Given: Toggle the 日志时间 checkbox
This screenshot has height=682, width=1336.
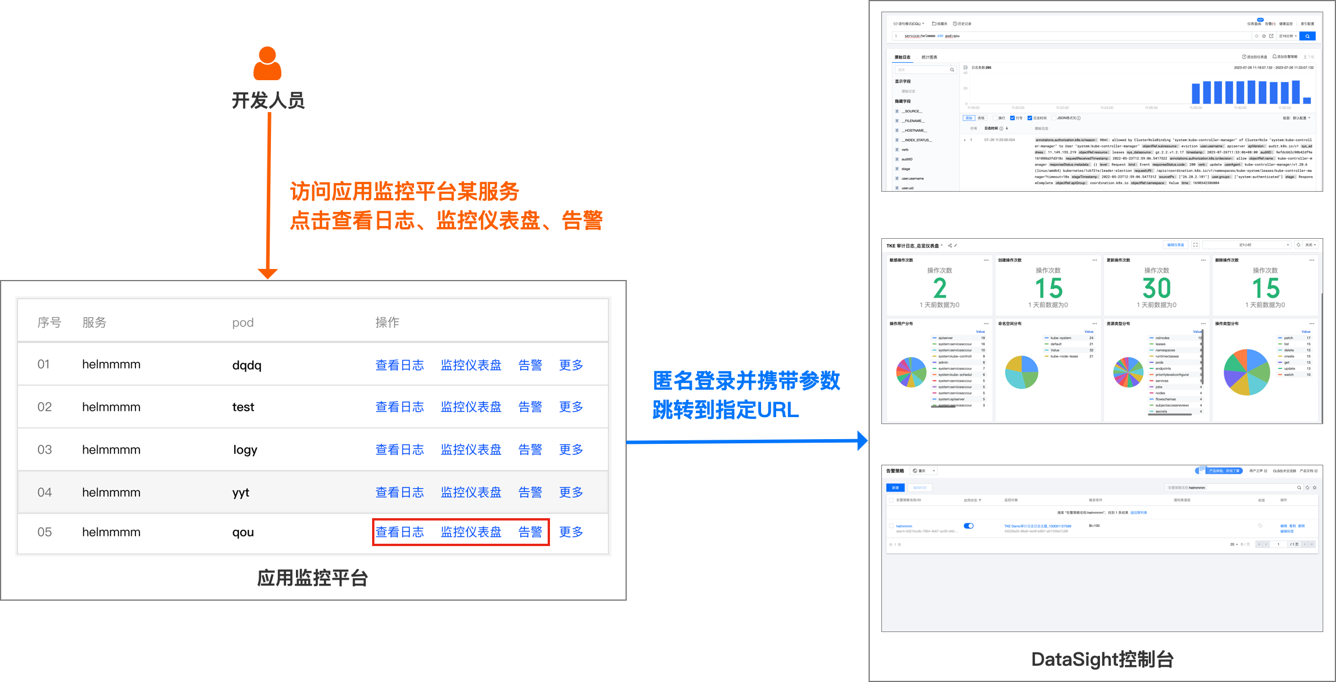Looking at the screenshot, I should coord(1030,118).
